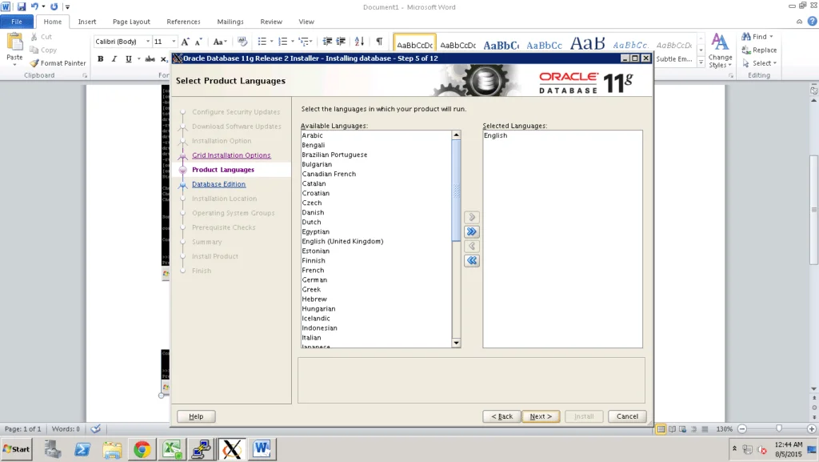
Task: Remove selected language with single left arrow
Action: pyautogui.click(x=472, y=246)
